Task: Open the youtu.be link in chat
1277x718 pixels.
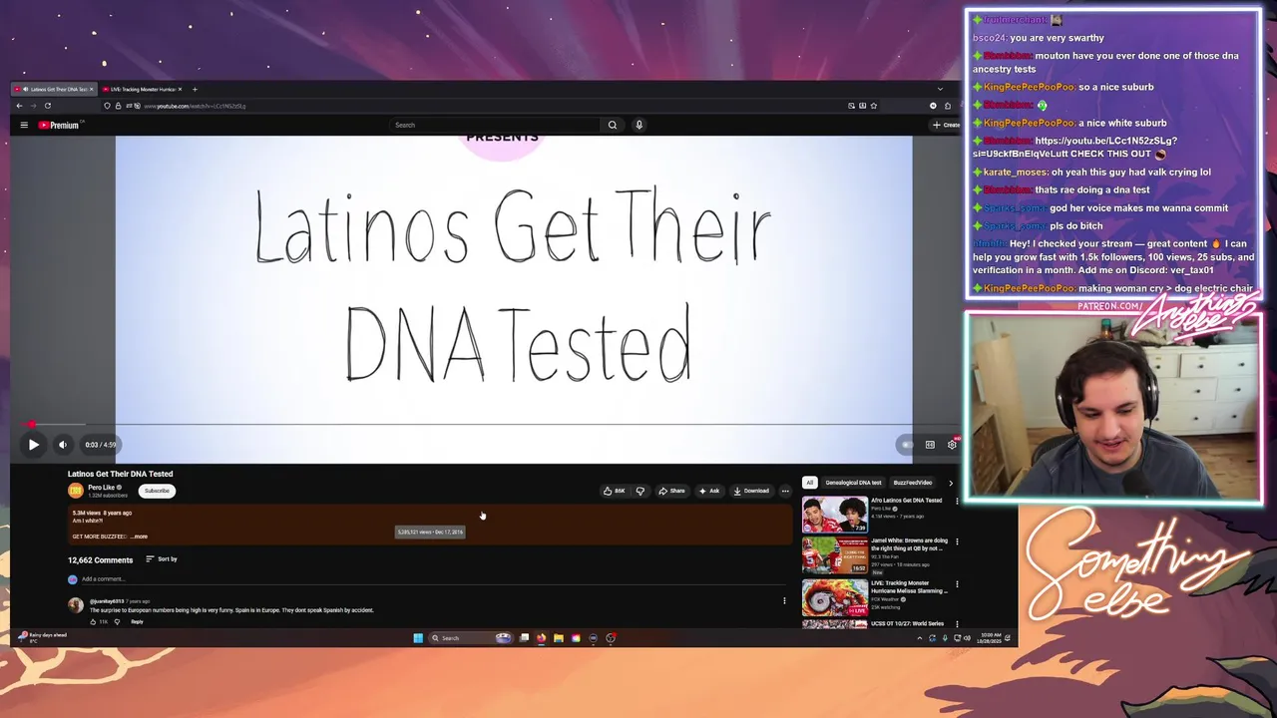Action: (x=1075, y=147)
